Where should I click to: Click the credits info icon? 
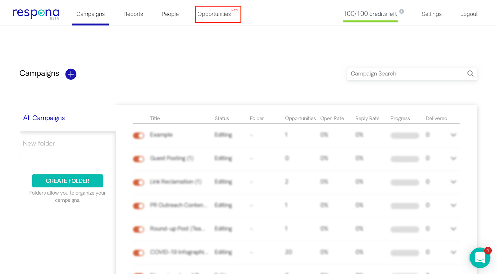pyautogui.click(x=402, y=11)
